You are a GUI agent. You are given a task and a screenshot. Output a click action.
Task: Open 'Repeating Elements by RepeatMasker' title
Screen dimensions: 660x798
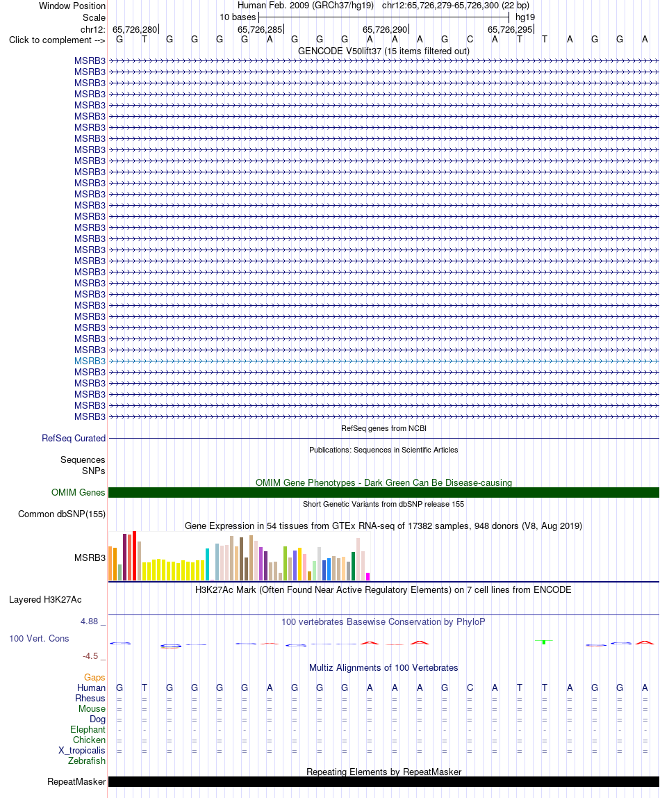pos(384,772)
